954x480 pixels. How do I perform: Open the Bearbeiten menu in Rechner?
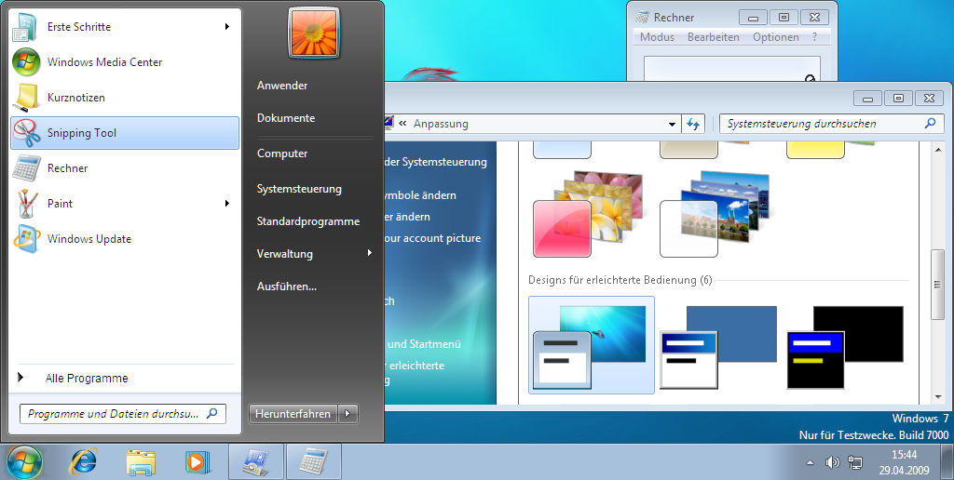pos(713,37)
